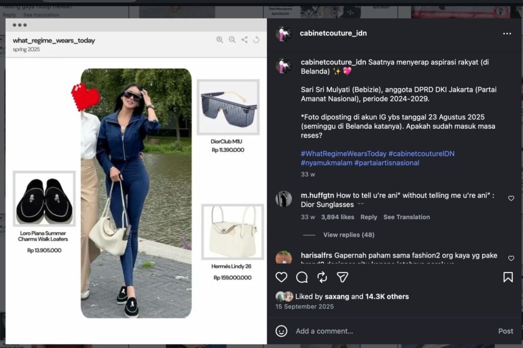Three dots in the image window bar

click(x=20, y=25)
